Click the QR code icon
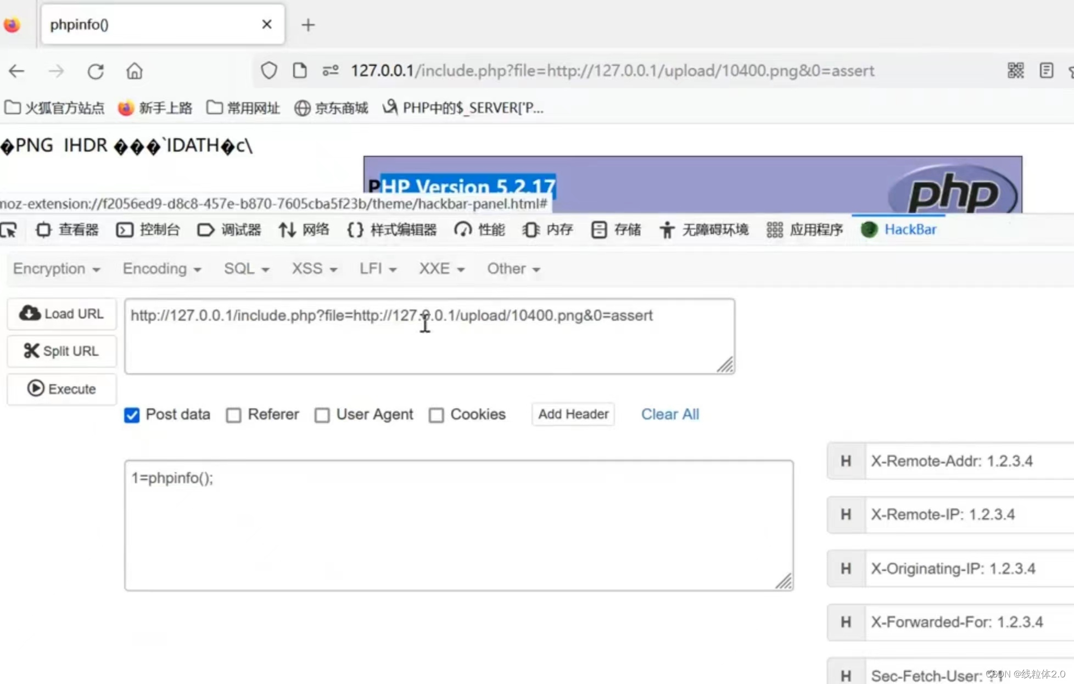Screen dimensions: 1074x684 point(1015,70)
